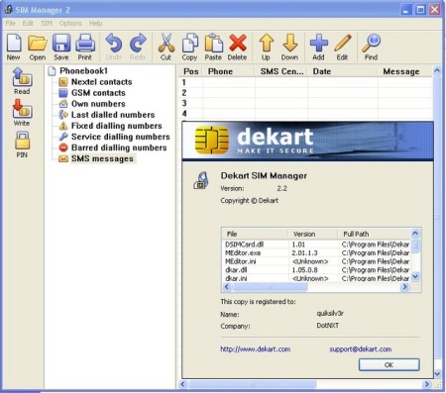Image resolution: width=446 pixels, height=393 pixels.
Task: Move the entry Down with the arrow icon
Action: pos(290,47)
